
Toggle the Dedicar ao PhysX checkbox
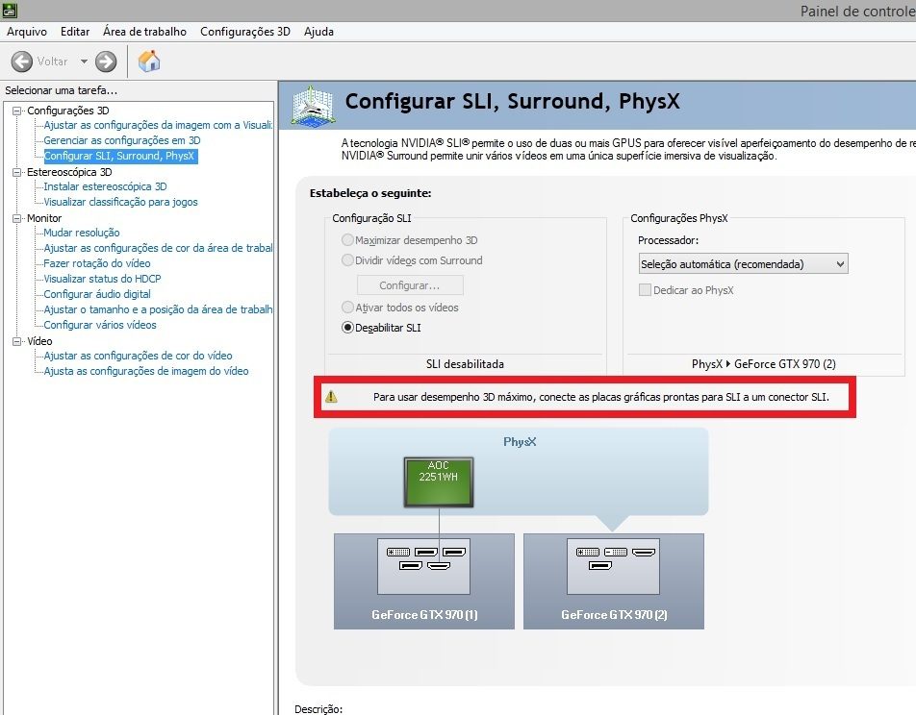coord(645,290)
